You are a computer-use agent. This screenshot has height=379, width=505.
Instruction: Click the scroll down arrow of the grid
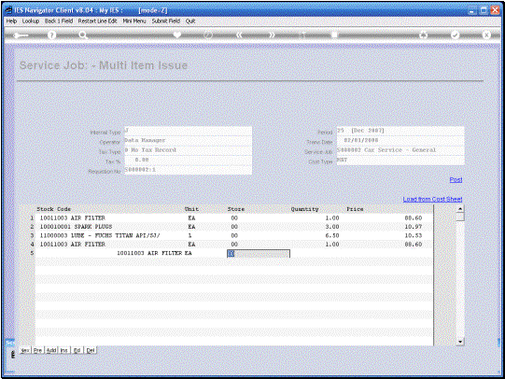pos(460,342)
